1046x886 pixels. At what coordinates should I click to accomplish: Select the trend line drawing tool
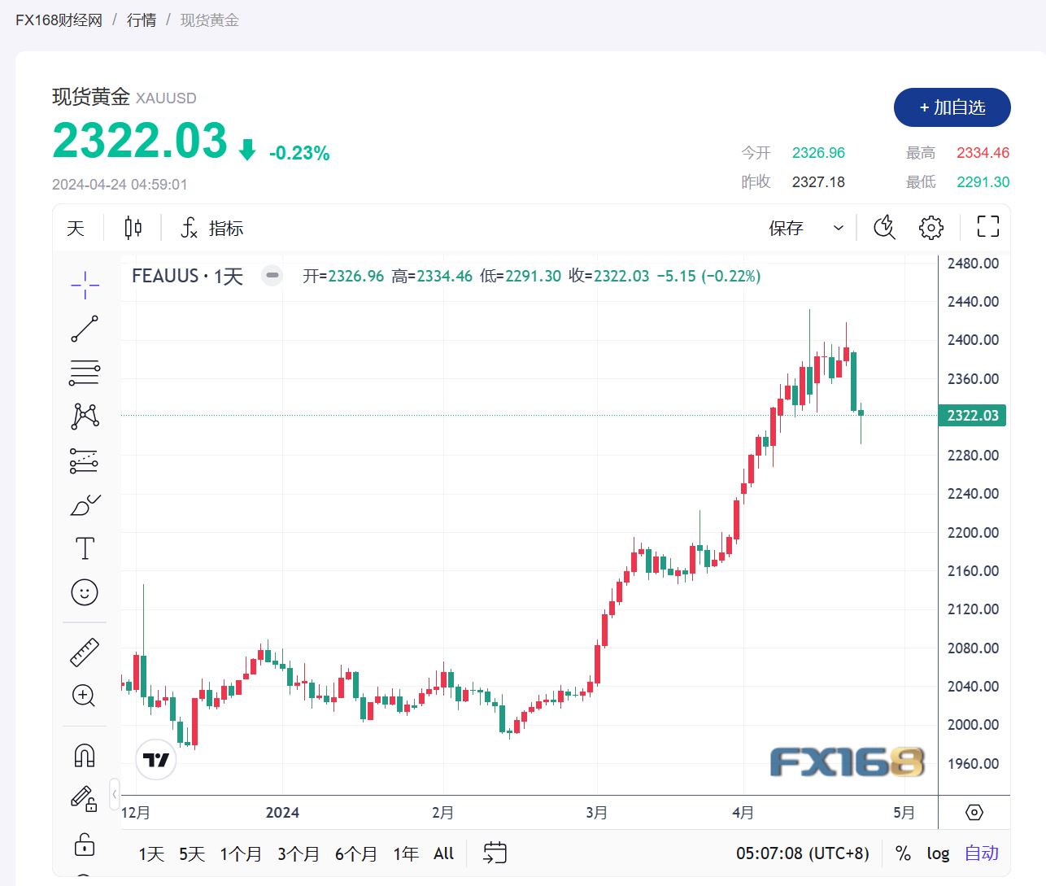[x=85, y=329]
